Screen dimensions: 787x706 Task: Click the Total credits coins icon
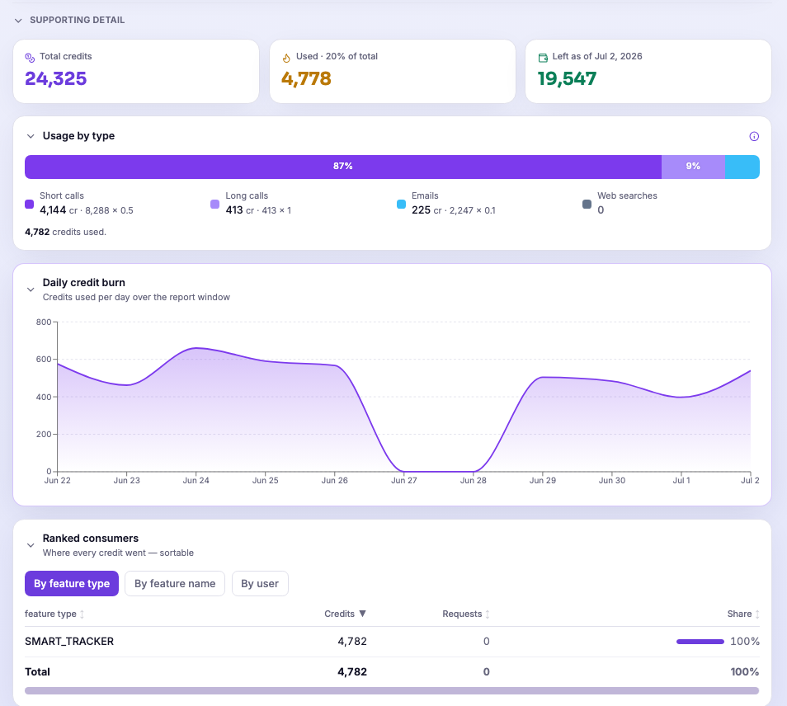[x=31, y=58]
